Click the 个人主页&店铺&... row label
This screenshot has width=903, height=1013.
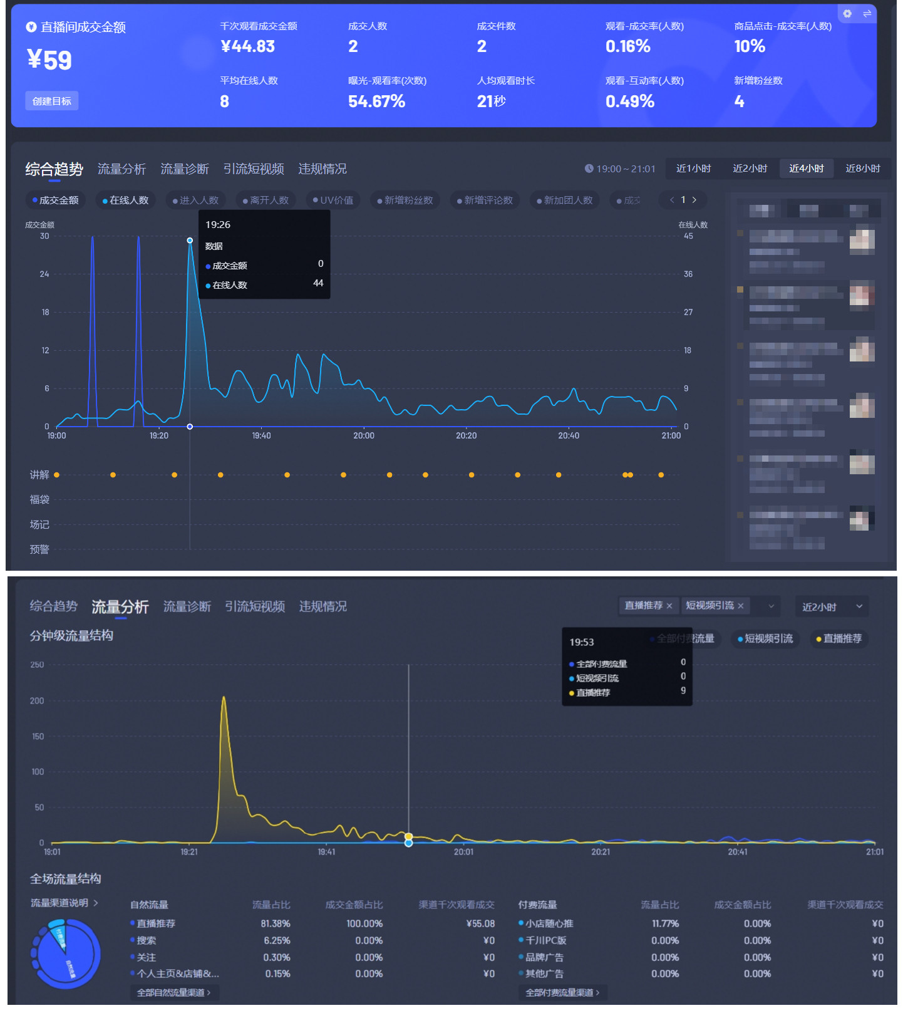[x=178, y=974]
